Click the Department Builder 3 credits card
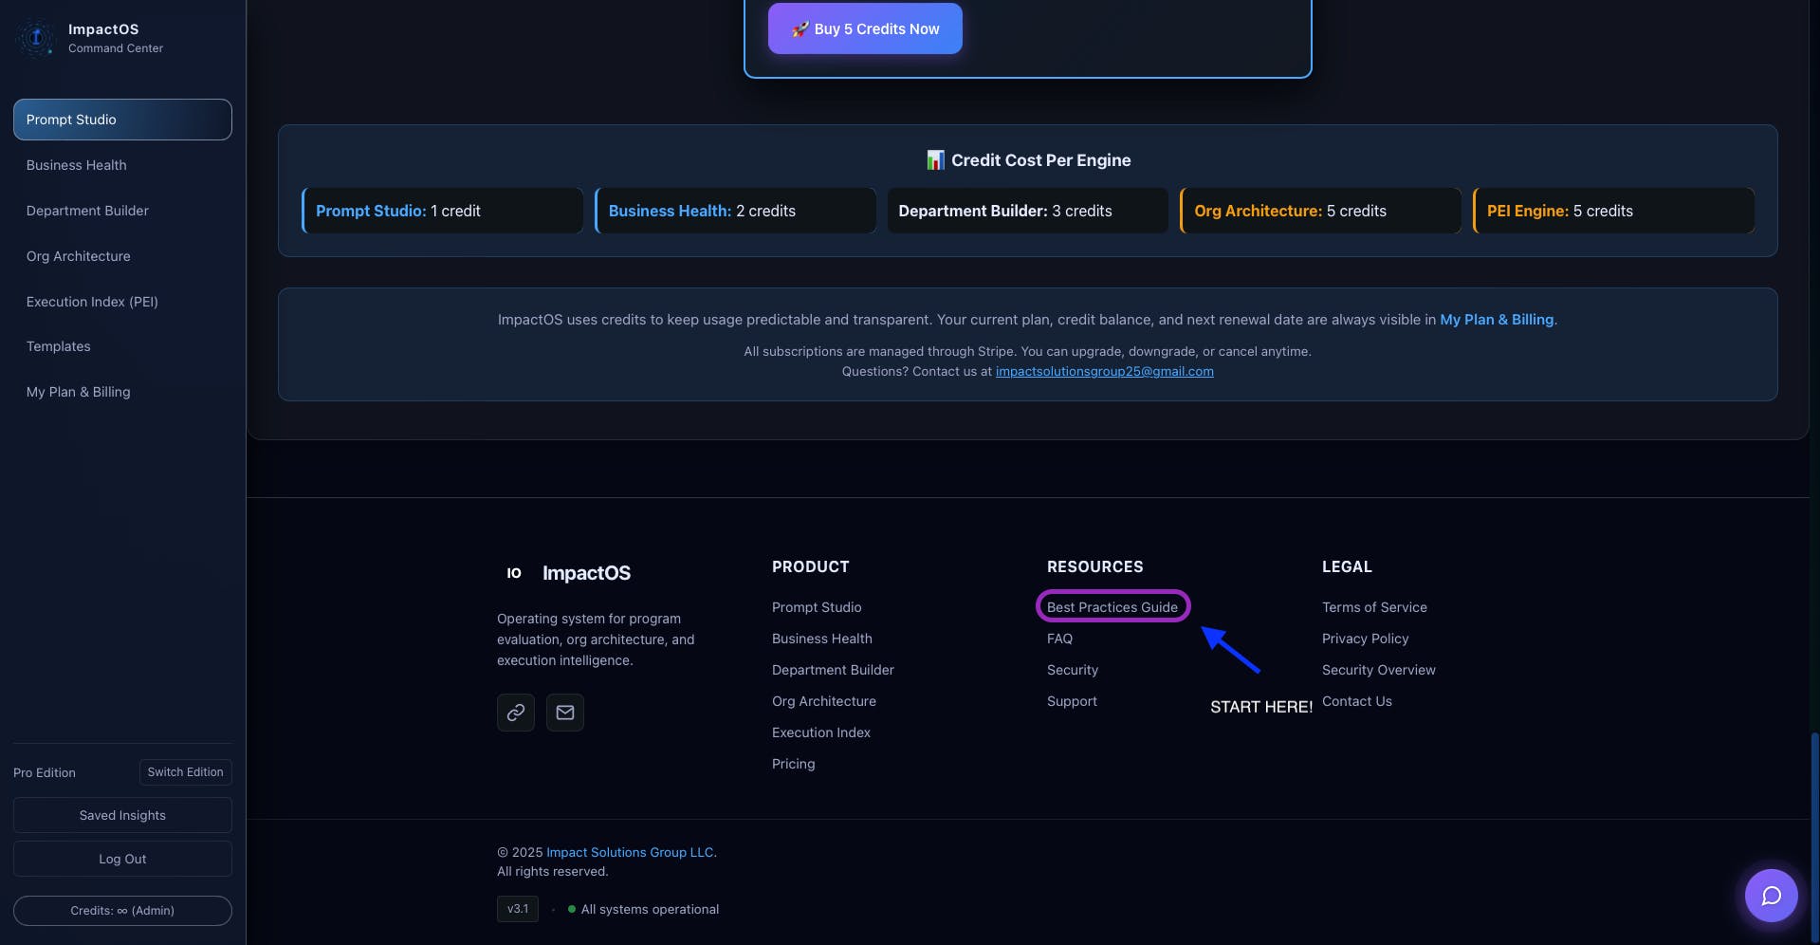The height and width of the screenshot is (945, 1820). (1028, 211)
